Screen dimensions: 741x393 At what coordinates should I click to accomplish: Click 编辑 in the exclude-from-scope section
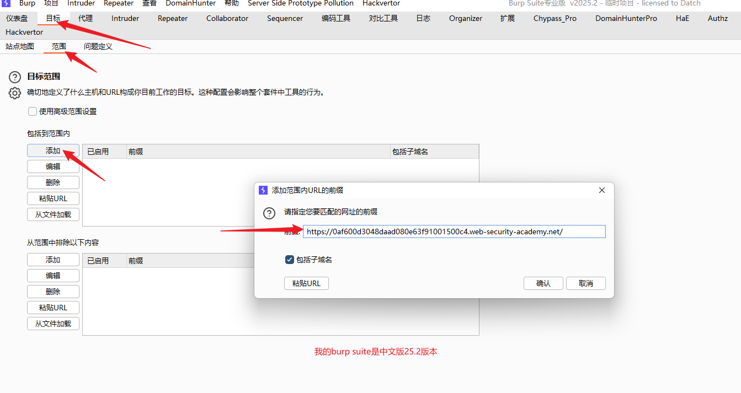(x=53, y=276)
